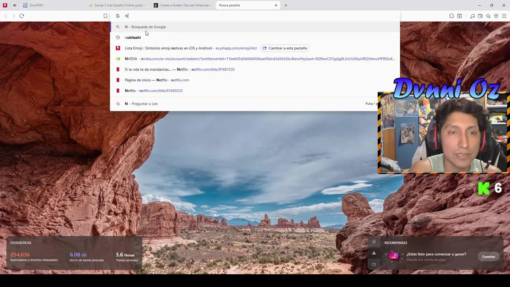Bookmark this page using the bookmark icon
The width and height of the screenshot is (510, 287).
105,16
